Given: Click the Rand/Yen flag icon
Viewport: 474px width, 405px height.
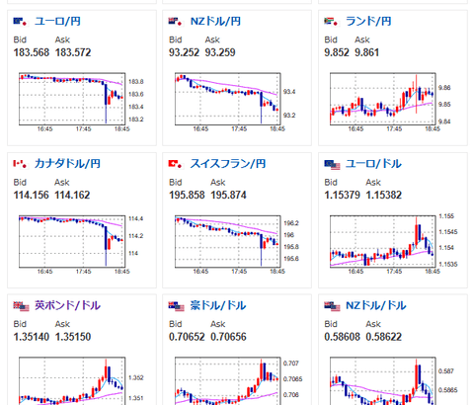Looking at the screenshot, I should coord(331,22).
